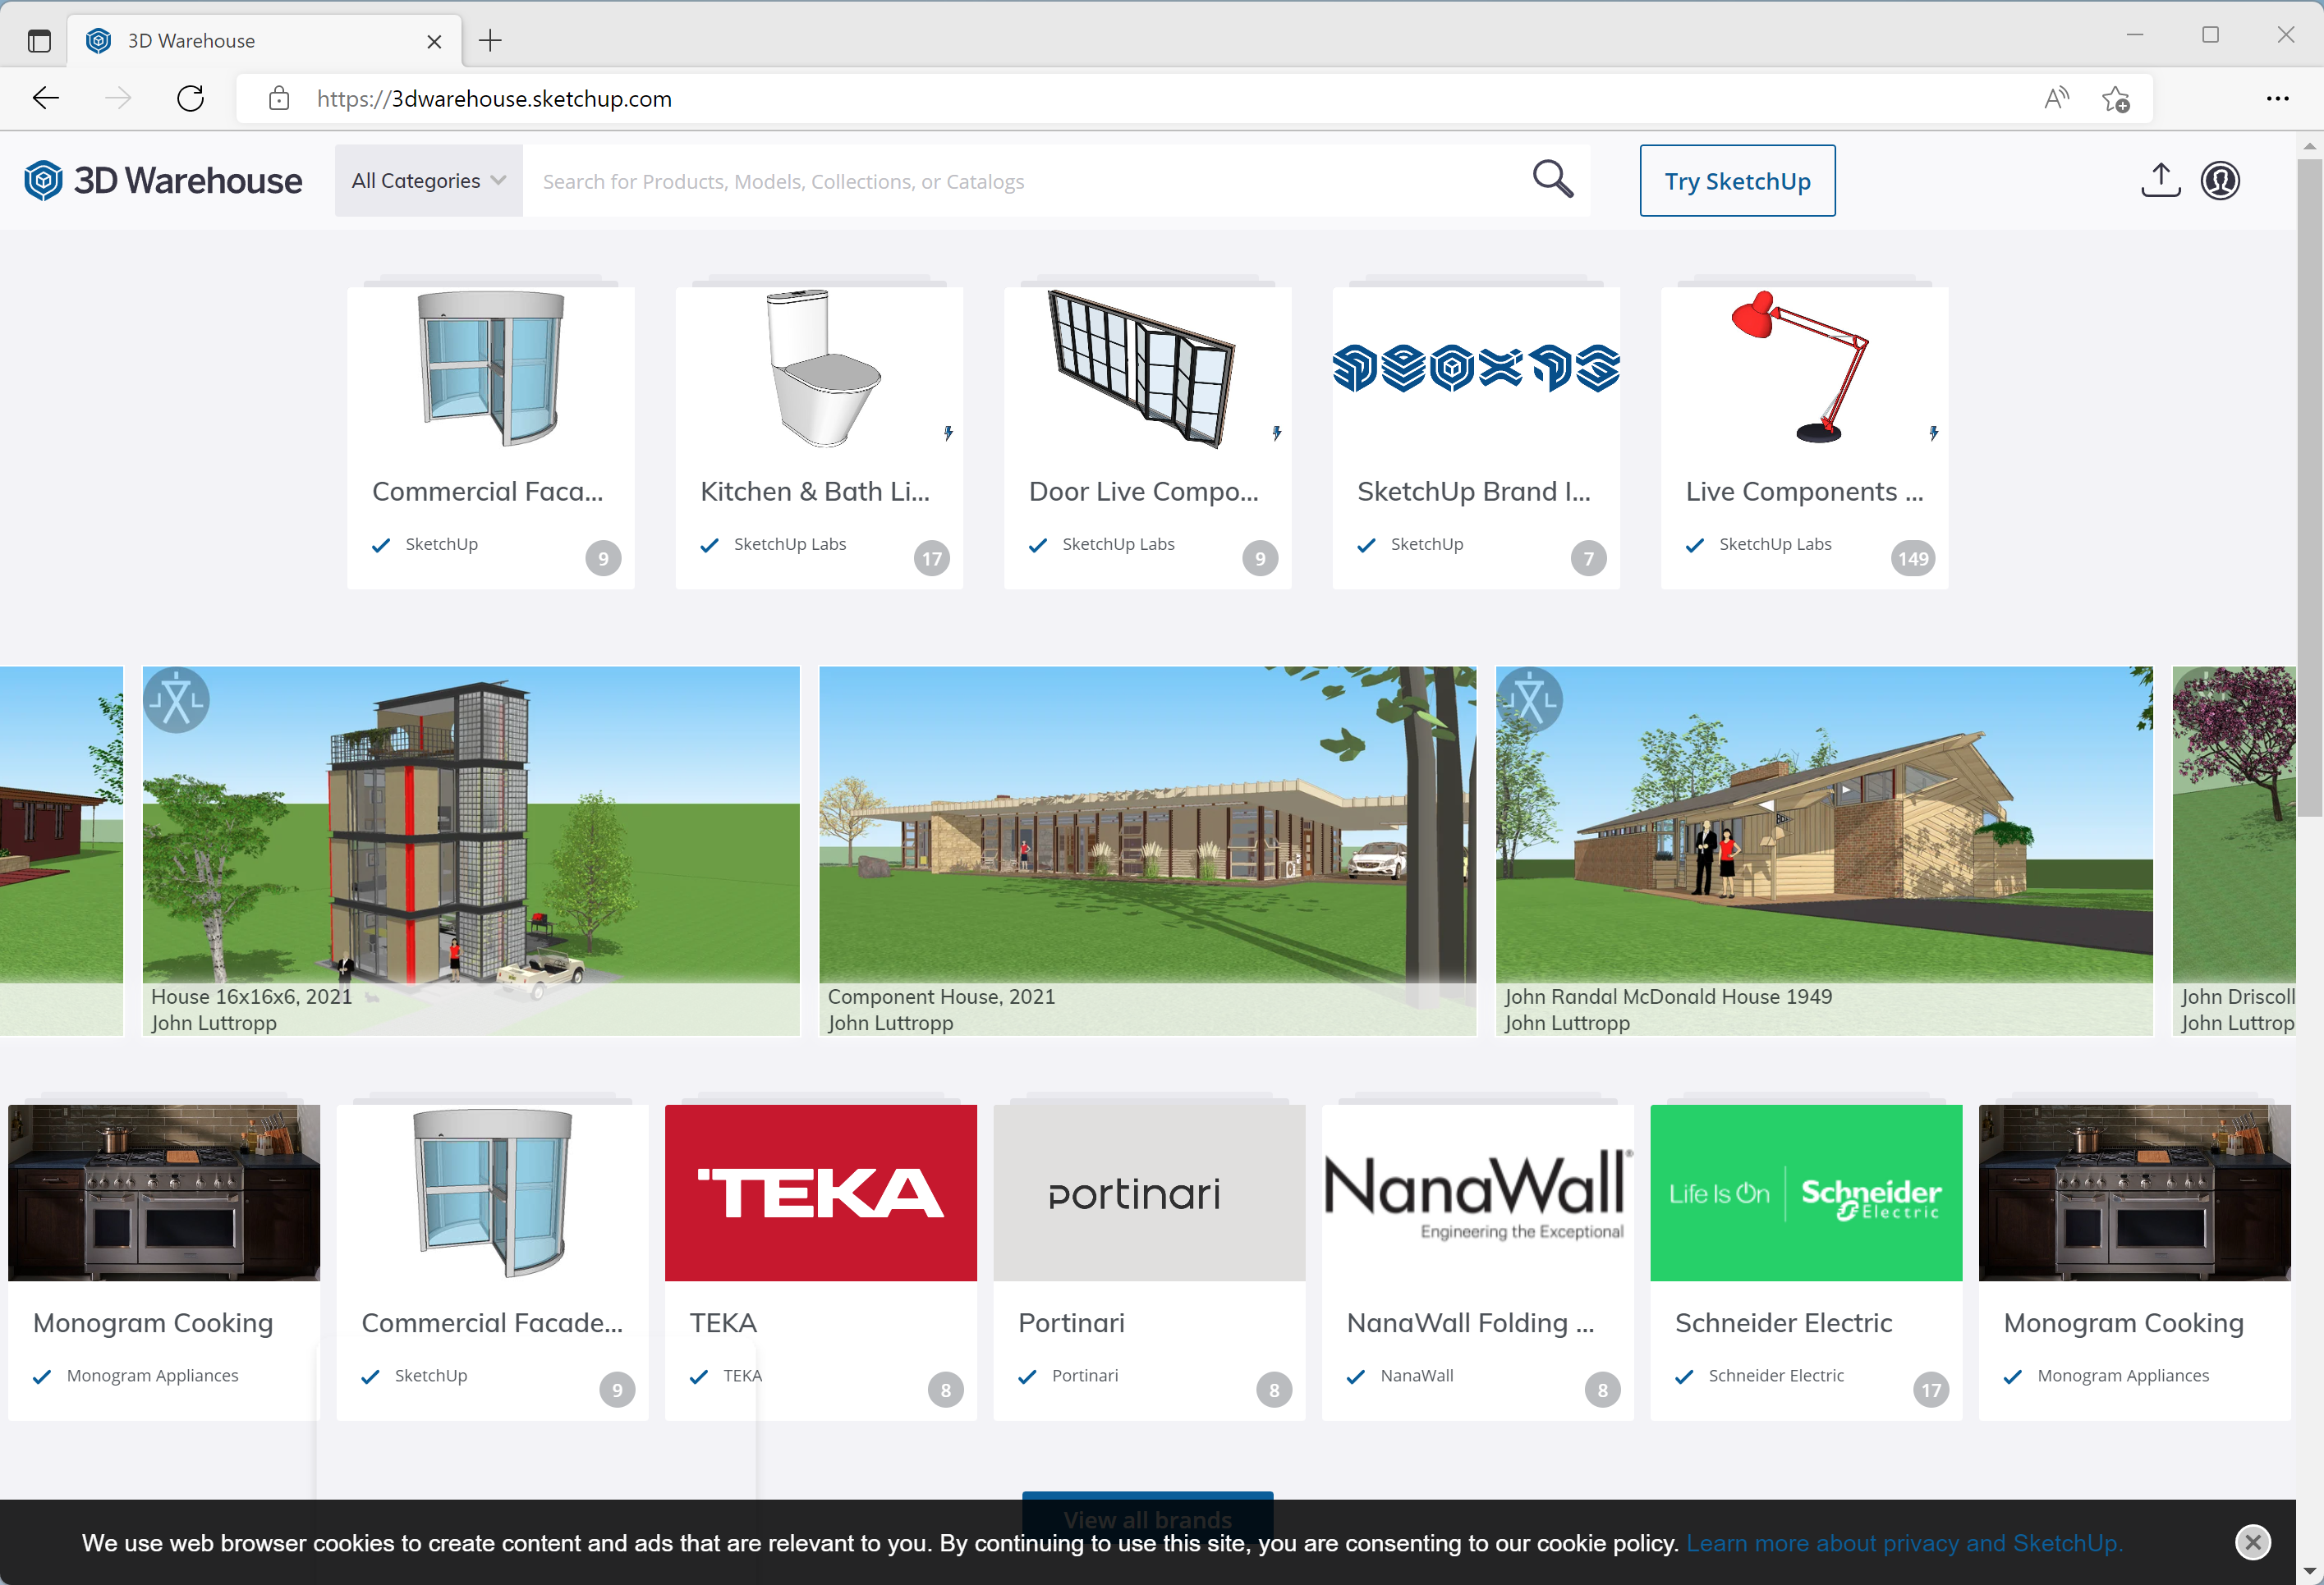Select the SketchUp verified checkmark on Commercial Facades
Viewport: 2324px width, 1585px height.
point(381,546)
